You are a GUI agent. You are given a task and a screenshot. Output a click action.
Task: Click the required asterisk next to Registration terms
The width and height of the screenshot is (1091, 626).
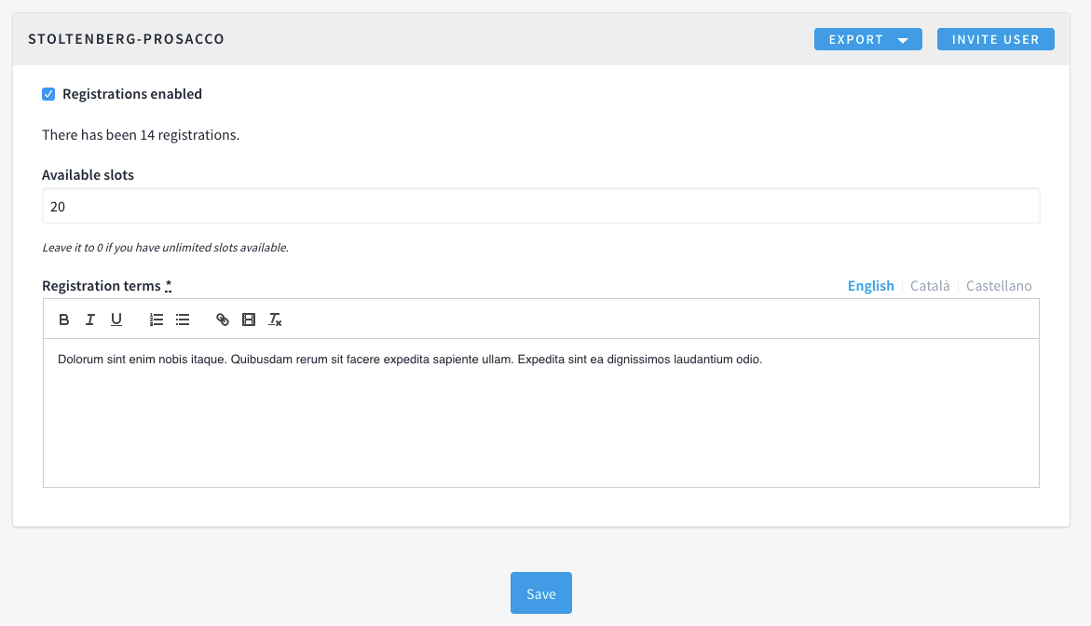click(x=169, y=285)
